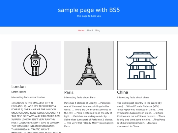The image size is (178, 133).
Task: Click the paragraph about Paris statues of Liberty
Action: coord(89,115)
